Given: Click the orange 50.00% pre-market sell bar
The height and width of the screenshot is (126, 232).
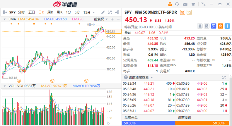Looking at the screenshot, I should 202,123.
